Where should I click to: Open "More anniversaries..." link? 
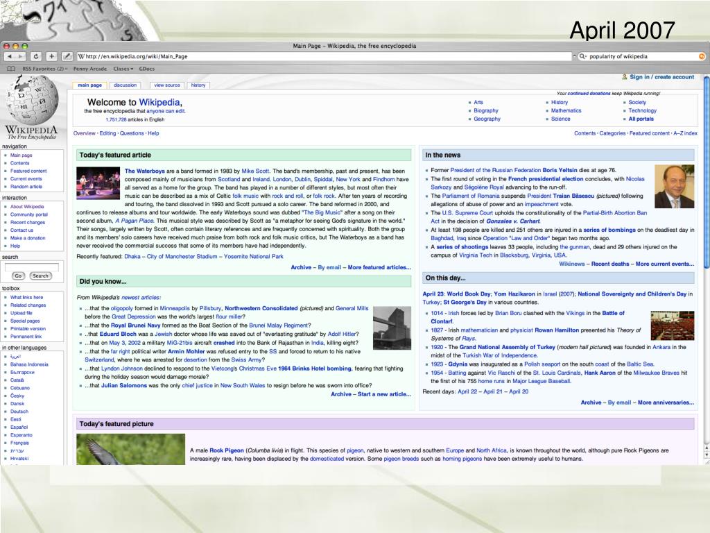tap(666, 403)
